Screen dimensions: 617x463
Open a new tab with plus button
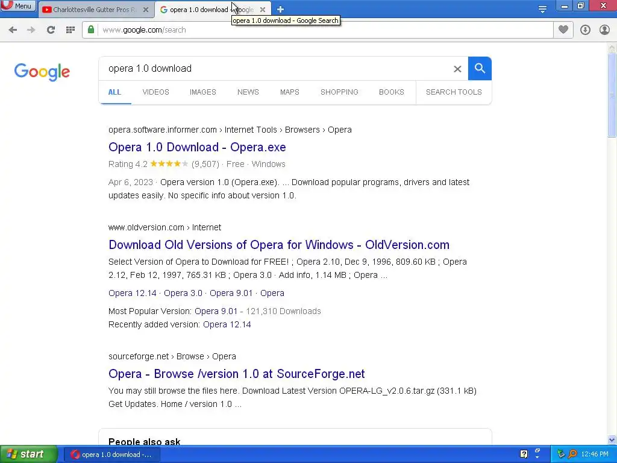click(x=280, y=10)
